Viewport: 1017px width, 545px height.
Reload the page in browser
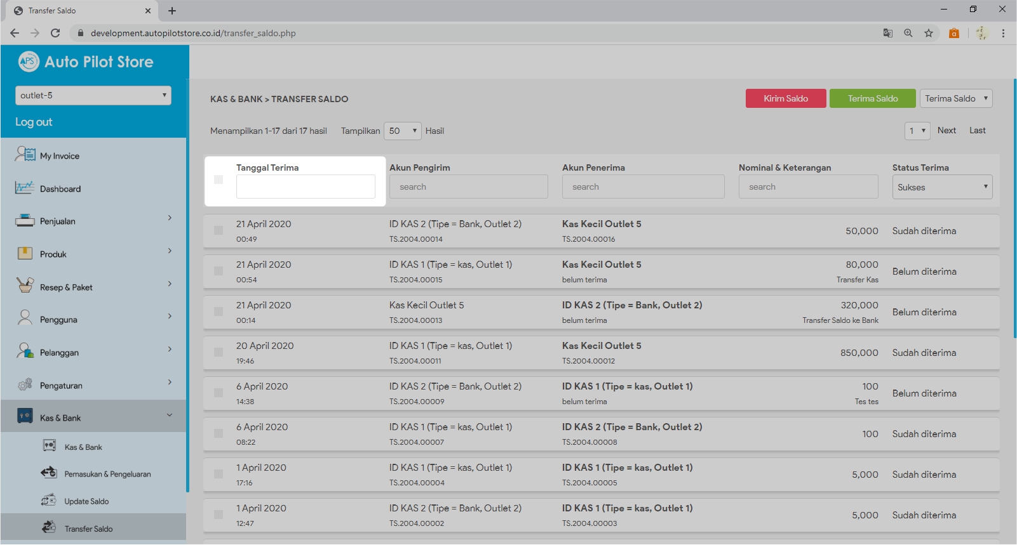55,33
